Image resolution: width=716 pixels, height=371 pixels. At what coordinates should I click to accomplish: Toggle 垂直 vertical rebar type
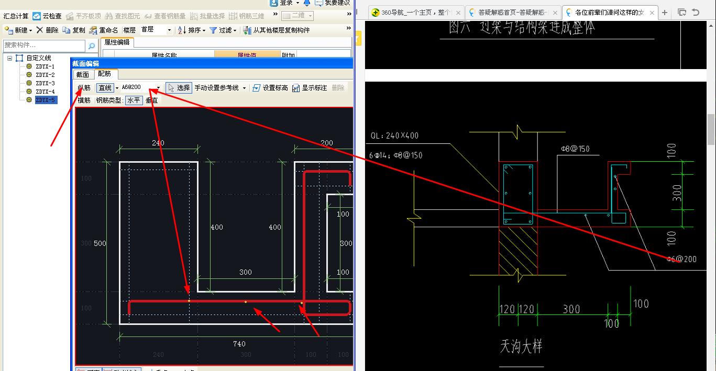point(151,100)
